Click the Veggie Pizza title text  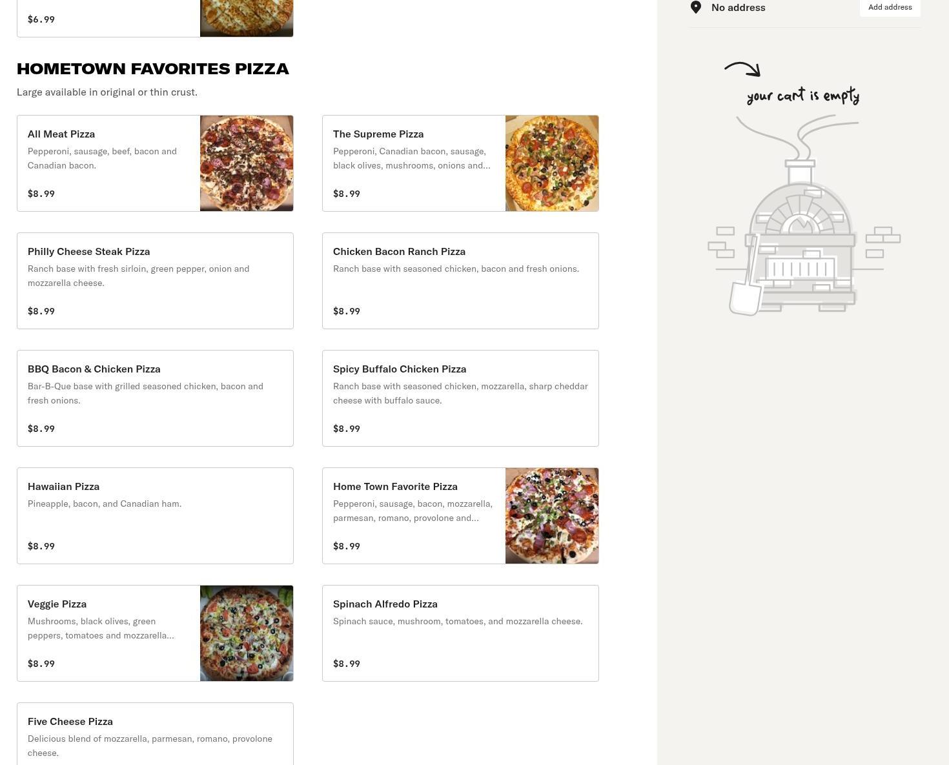click(57, 604)
